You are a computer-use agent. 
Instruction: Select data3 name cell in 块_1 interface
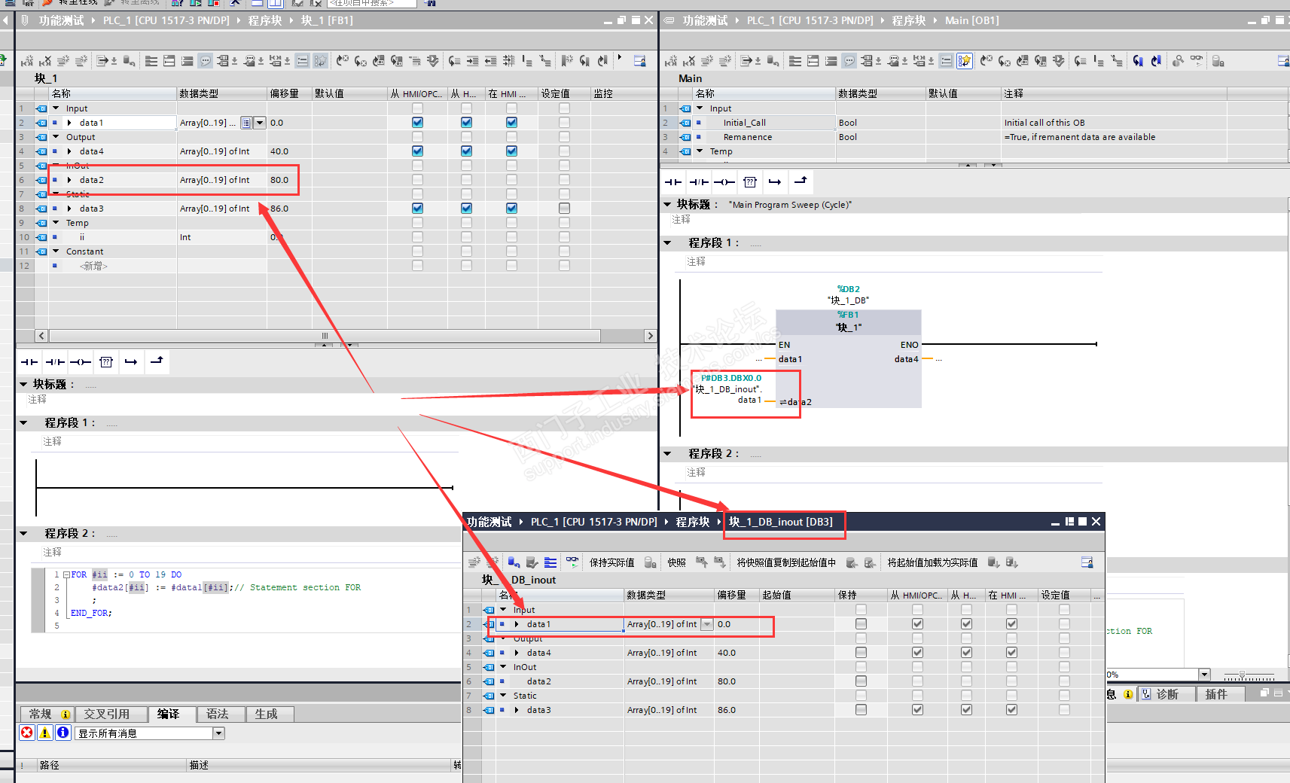pyautogui.click(x=113, y=209)
